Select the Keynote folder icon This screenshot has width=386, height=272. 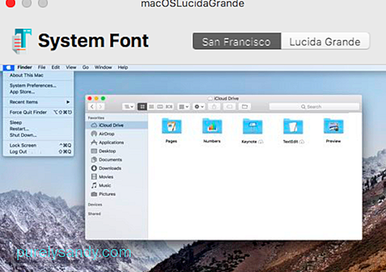click(x=253, y=126)
